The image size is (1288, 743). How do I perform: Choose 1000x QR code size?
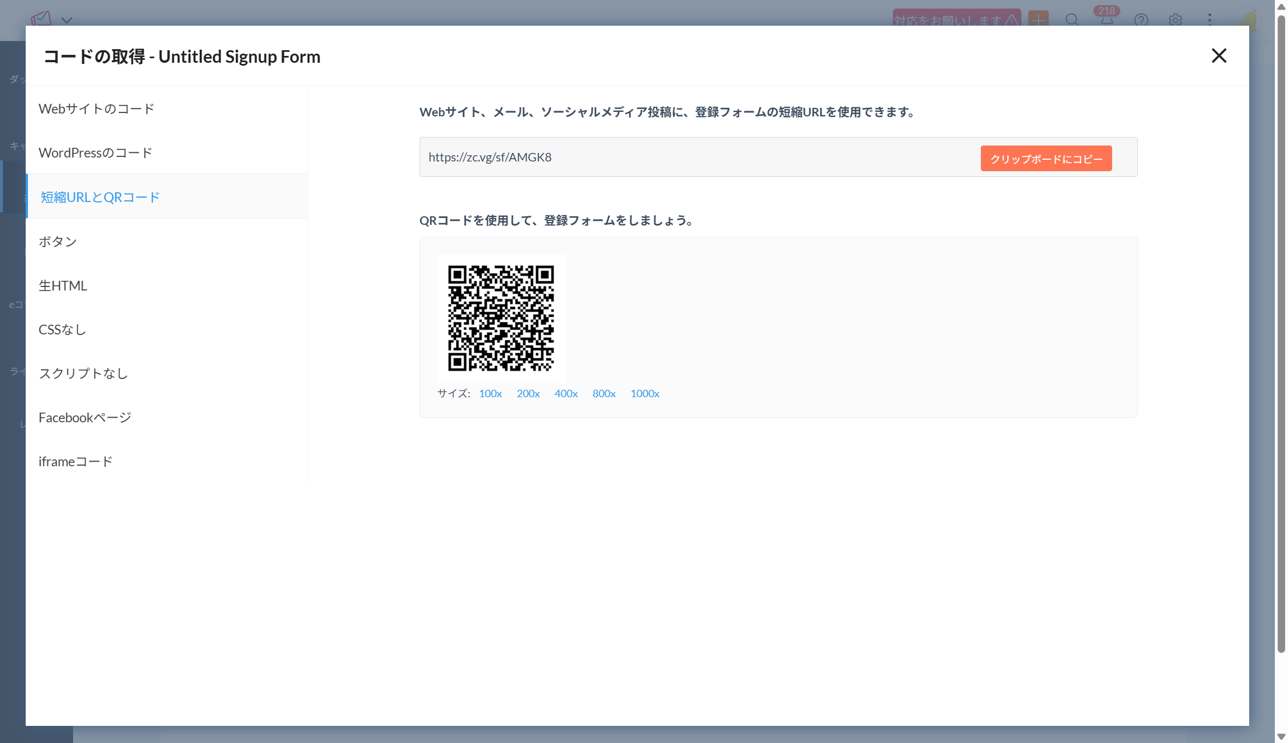[645, 393]
